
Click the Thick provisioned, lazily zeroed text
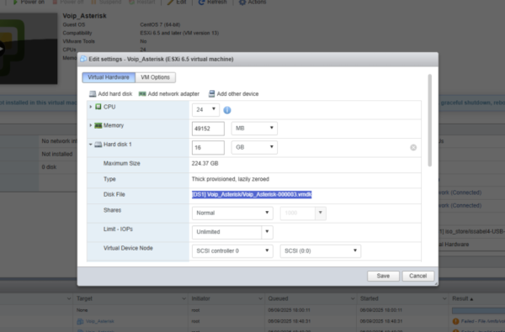(x=231, y=179)
